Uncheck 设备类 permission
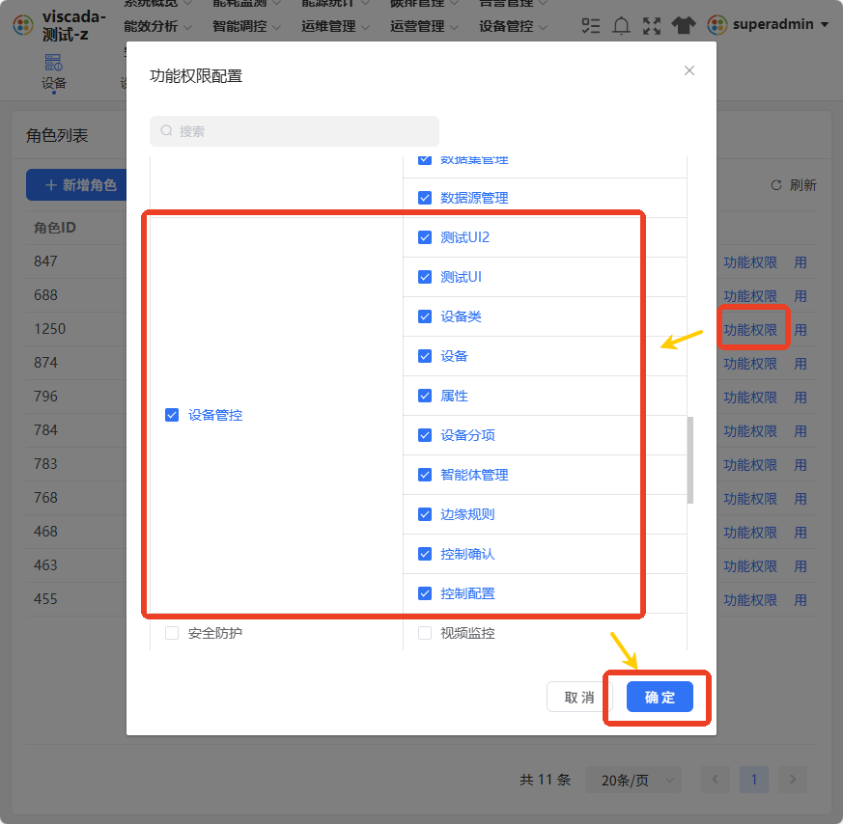843x824 pixels. coord(425,316)
